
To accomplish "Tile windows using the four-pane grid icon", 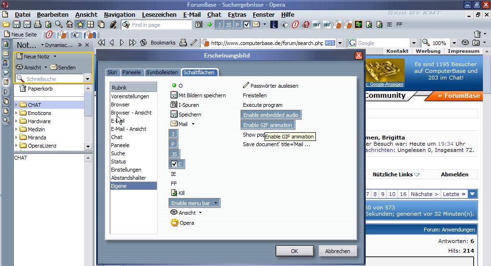I will click(x=91, y=24).
